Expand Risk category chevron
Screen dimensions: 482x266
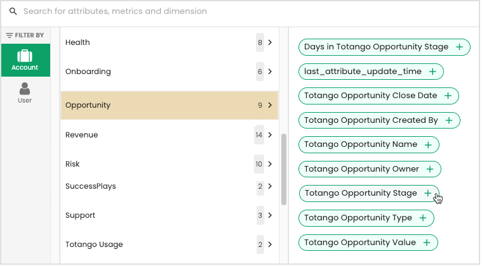coord(270,164)
